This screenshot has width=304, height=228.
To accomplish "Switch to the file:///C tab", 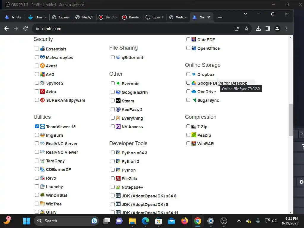I will pyautogui.click(x=85, y=17).
